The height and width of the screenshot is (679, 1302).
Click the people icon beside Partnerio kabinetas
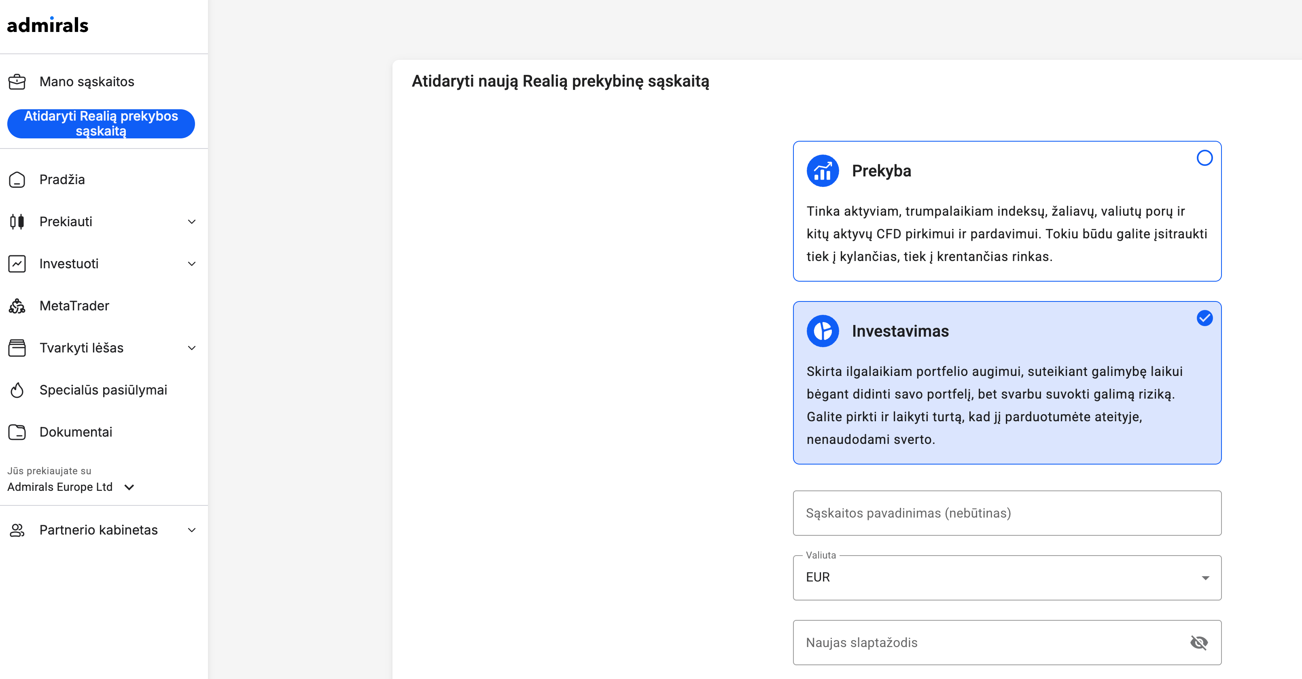[x=17, y=530]
